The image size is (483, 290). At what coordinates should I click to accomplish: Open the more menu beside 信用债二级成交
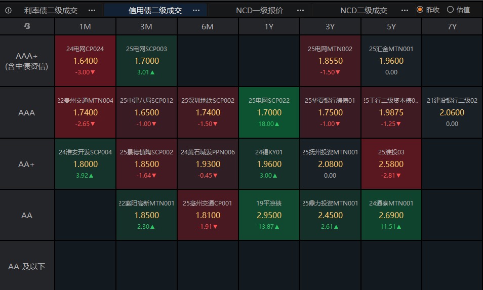pos(196,11)
